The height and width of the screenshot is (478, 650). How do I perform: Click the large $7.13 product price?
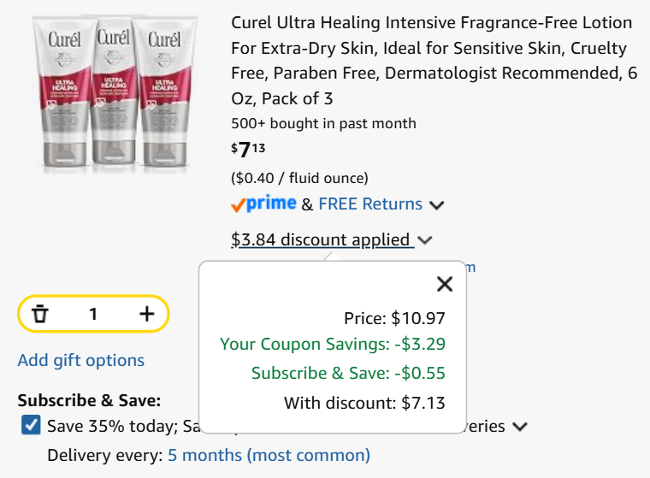pyautogui.click(x=248, y=150)
